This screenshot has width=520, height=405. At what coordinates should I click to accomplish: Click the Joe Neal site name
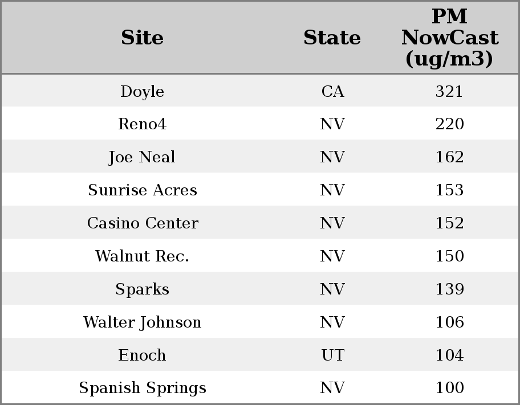[142, 157]
